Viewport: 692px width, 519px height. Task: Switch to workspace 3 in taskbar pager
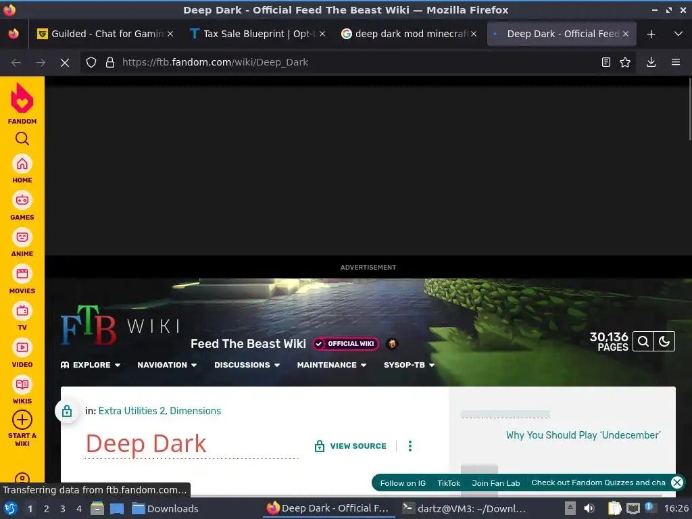tap(63, 508)
